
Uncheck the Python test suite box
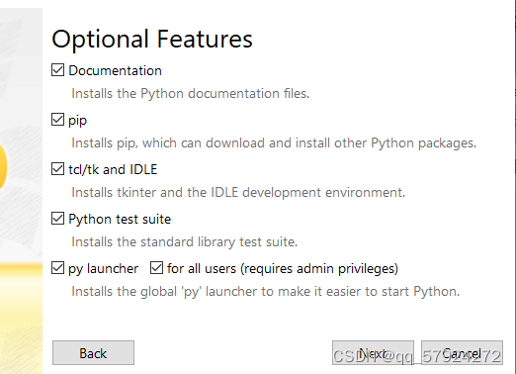coord(57,219)
